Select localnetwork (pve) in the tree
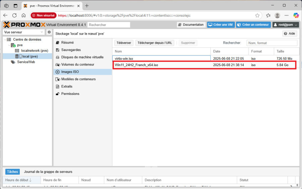The height and width of the screenshot is (189, 302). (35, 51)
